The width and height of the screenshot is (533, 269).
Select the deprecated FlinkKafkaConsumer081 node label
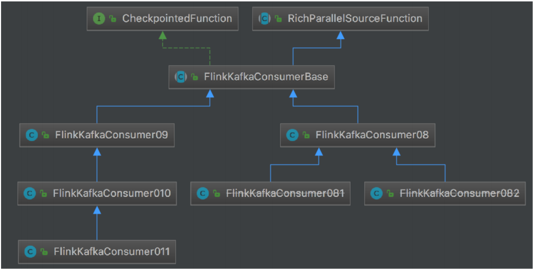[x=285, y=193]
